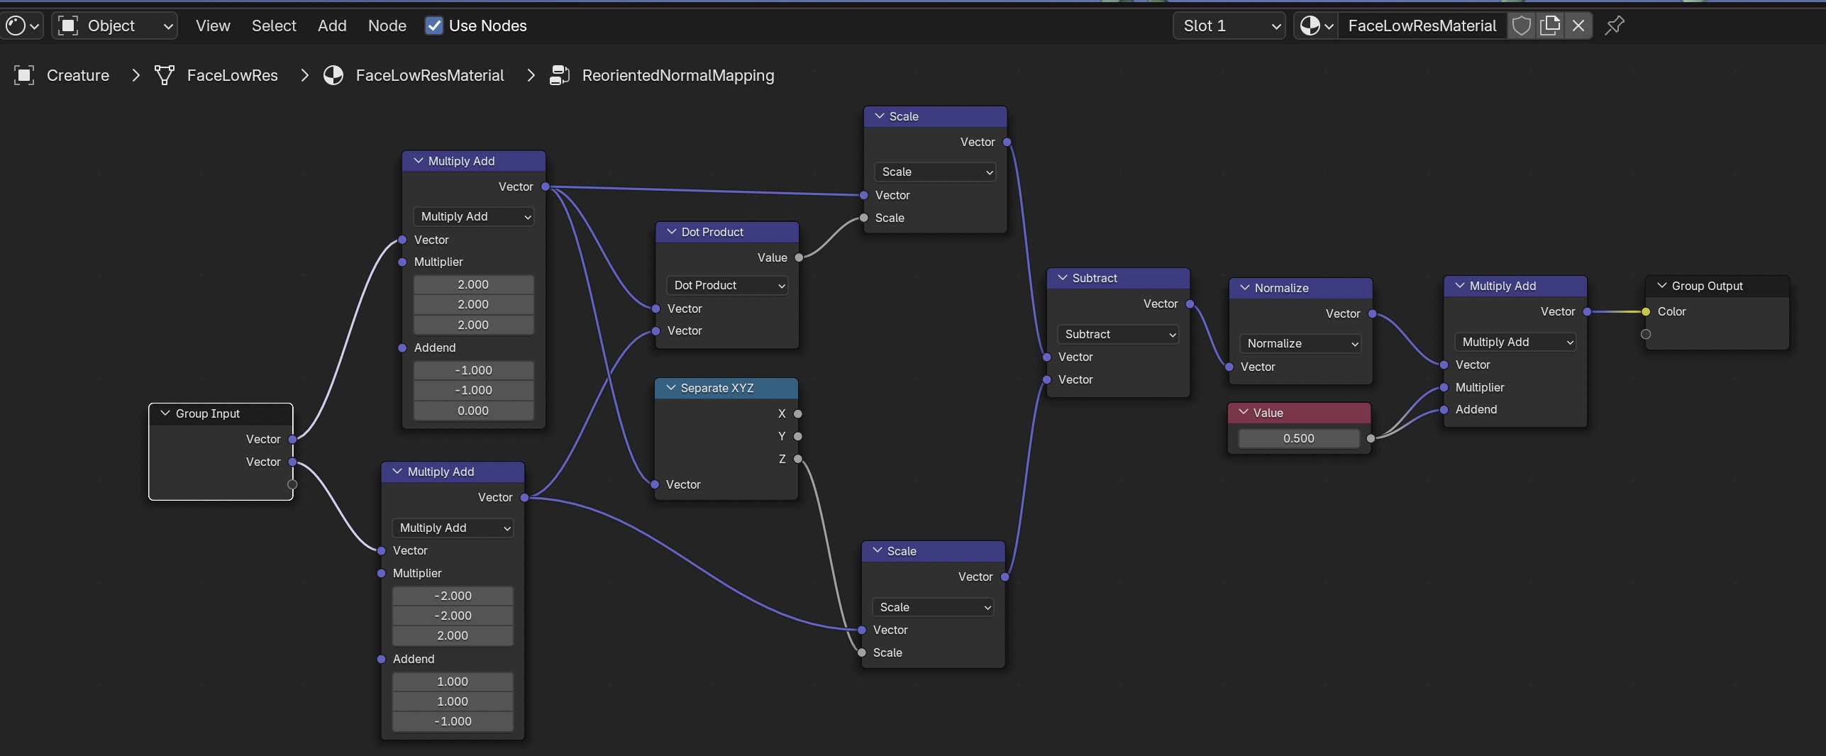Uncheck the Use Nodes checkbox
1826x756 pixels.
coord(433,26)
